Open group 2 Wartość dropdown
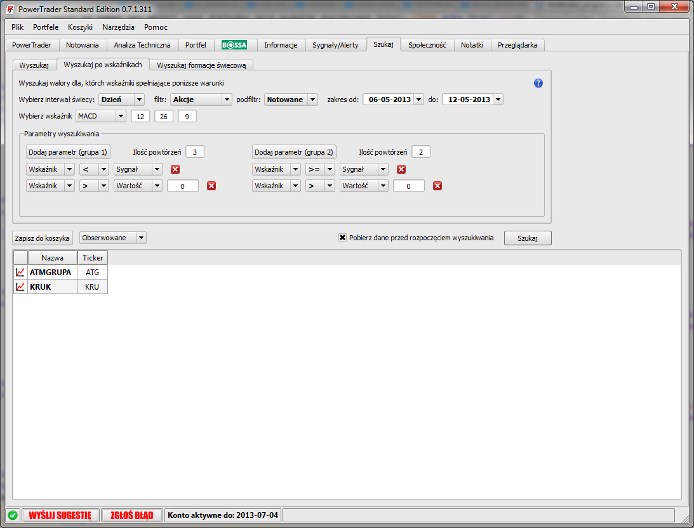The height and width of the screenshot is (528, 694). point(364,186)
